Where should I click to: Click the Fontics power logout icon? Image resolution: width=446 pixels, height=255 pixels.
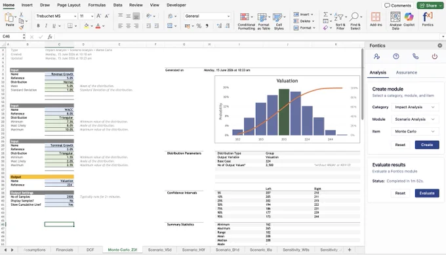[434, 56]
